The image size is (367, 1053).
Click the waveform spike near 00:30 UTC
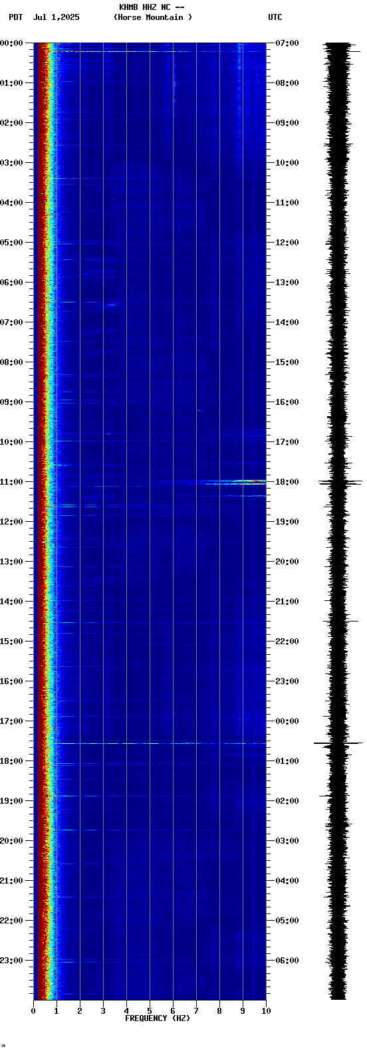tap(338, 743)
